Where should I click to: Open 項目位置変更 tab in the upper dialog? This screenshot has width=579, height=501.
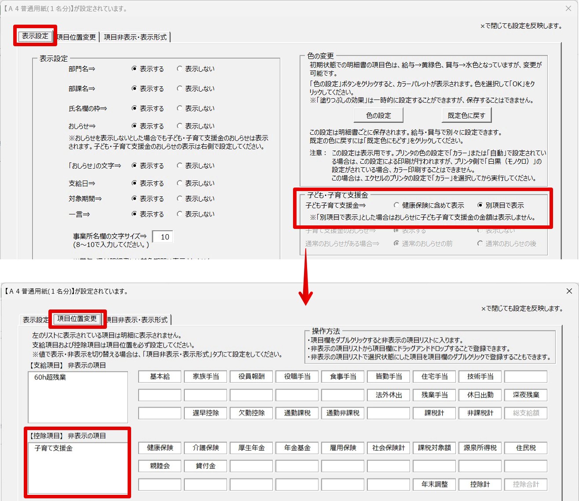click(77, 37)
